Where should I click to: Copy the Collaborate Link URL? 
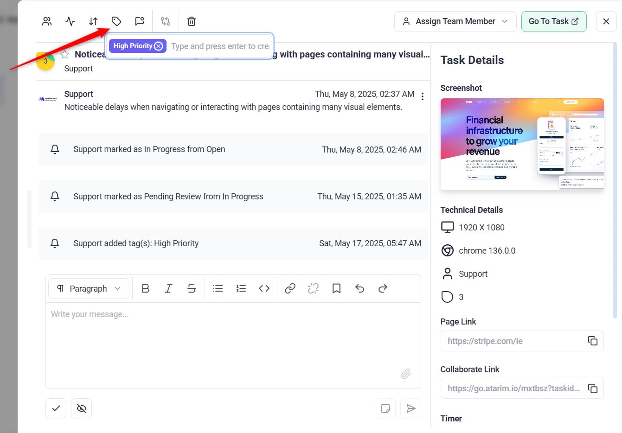[592, 388]
